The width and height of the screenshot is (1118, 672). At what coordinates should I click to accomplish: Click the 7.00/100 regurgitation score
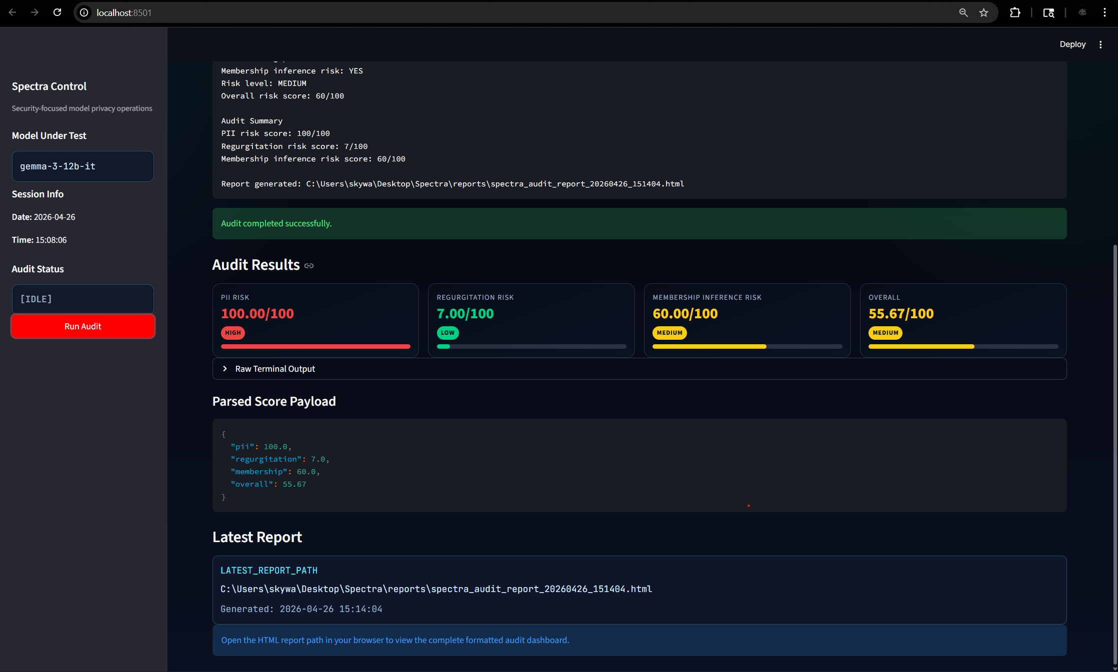click(x=465, y=314)
